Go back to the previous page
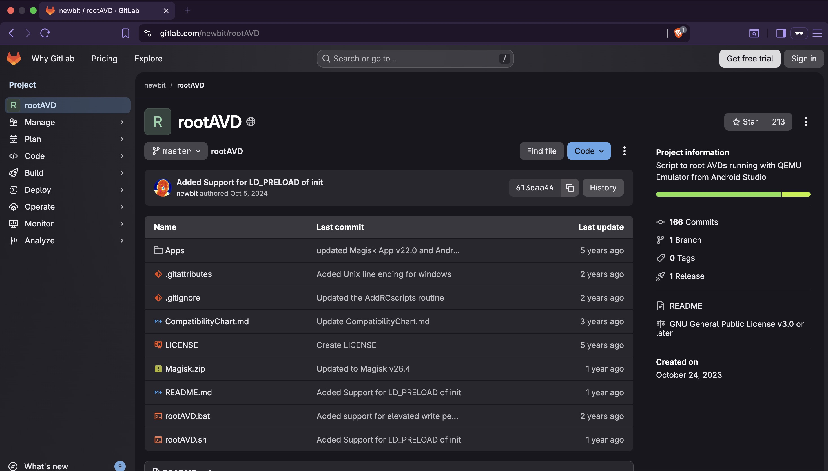Viewport: 828px width, 471px height. click(12, 33)
